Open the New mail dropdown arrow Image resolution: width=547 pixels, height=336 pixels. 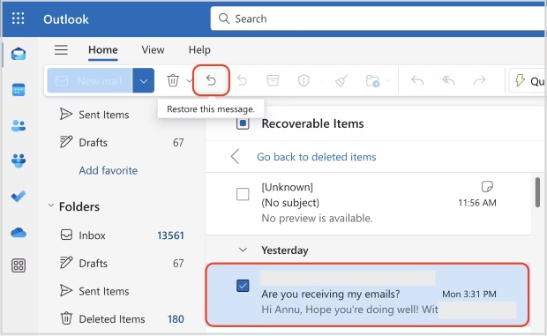(x=144, y=80)
